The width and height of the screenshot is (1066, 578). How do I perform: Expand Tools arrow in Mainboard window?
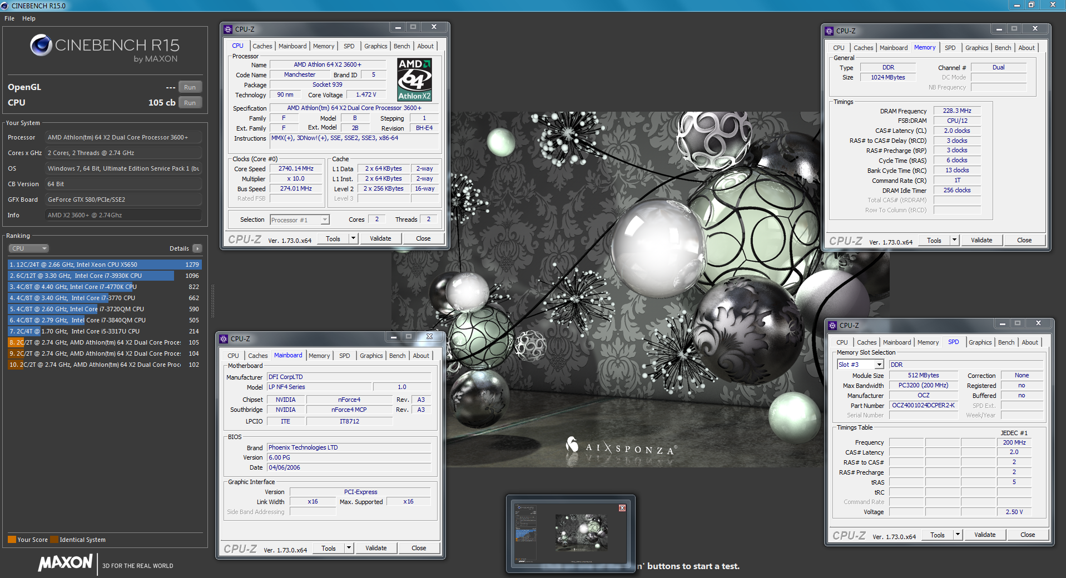349,548
